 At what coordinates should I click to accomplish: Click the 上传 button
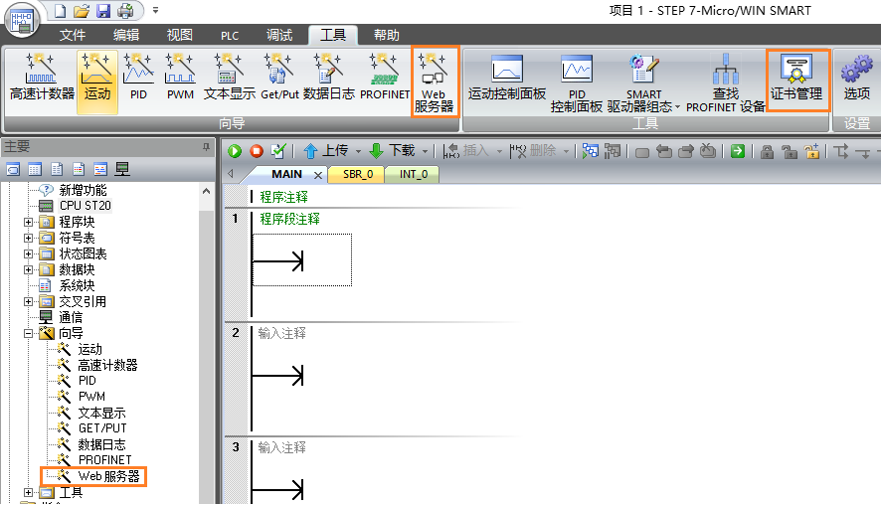click(x=326, y=151)
